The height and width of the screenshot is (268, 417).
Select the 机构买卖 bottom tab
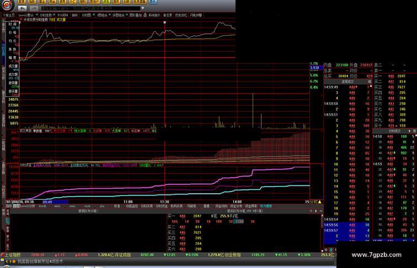(x=177, y=206)
